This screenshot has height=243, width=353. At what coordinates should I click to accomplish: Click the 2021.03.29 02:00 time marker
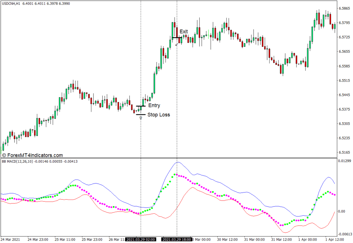141,240
